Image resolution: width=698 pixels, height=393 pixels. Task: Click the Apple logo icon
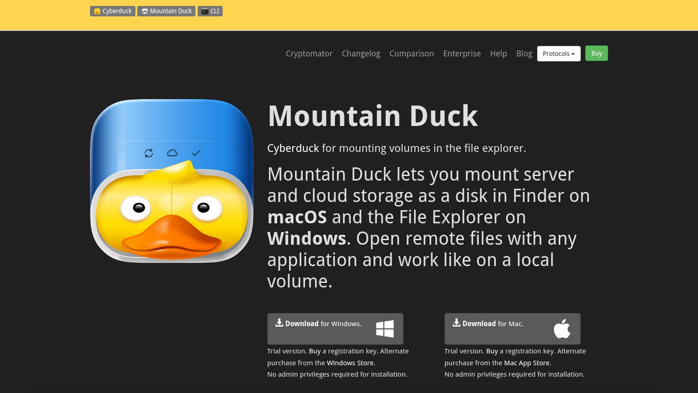(562, 328)
